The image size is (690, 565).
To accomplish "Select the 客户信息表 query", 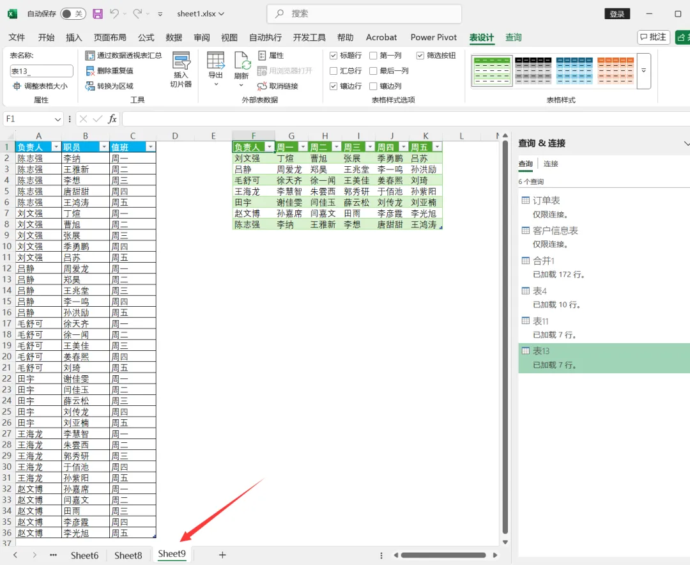I will coord(604,237).
